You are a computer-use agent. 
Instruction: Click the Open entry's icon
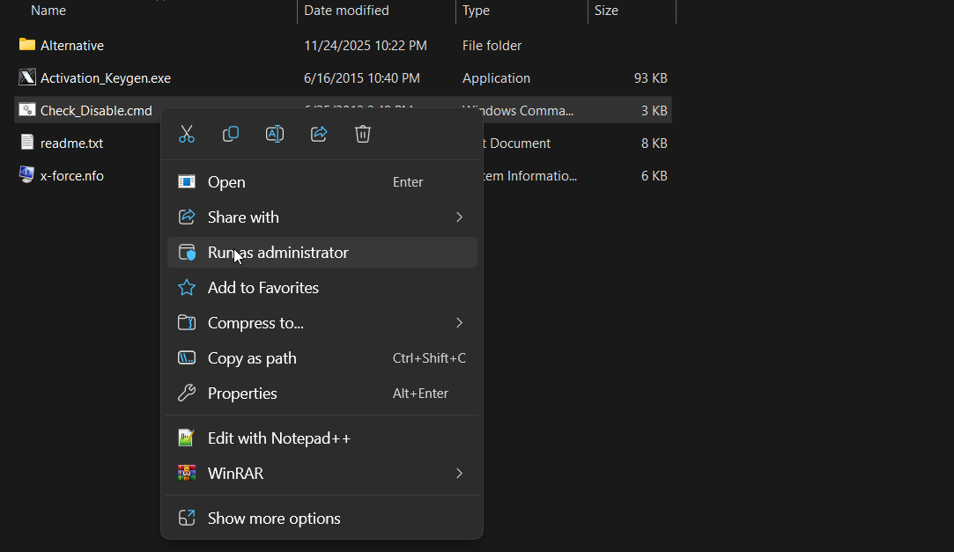pos(186,181)
